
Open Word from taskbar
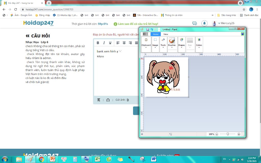[x=154, y=159]
